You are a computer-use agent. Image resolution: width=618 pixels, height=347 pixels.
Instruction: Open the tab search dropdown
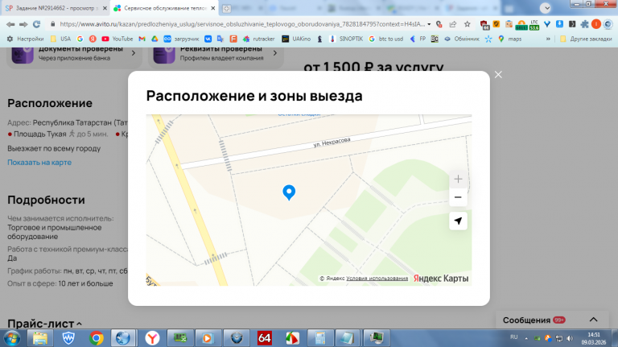(546, 8)
